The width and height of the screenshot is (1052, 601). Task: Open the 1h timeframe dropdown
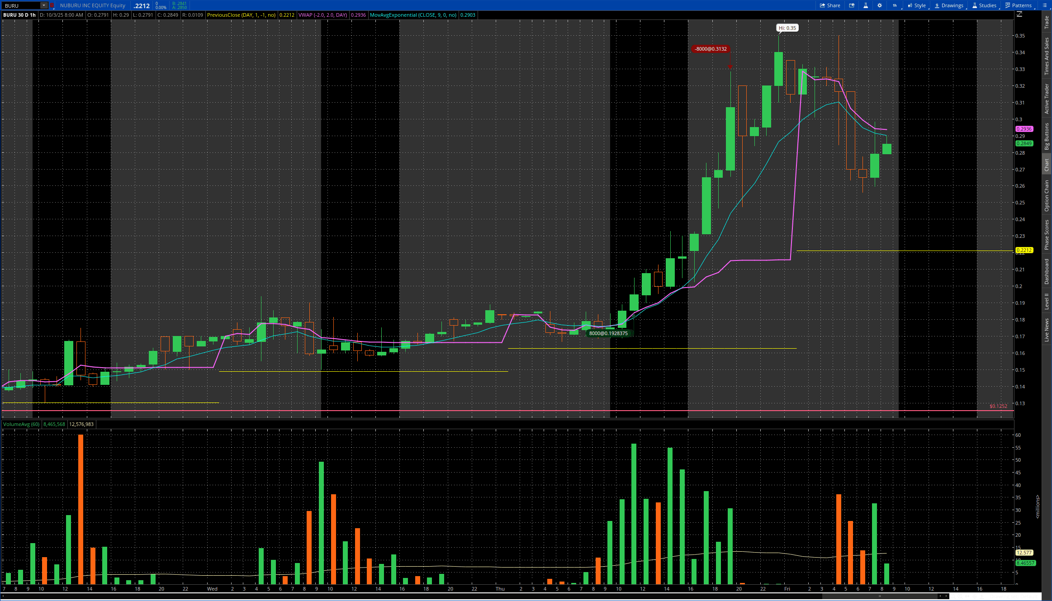895,5
